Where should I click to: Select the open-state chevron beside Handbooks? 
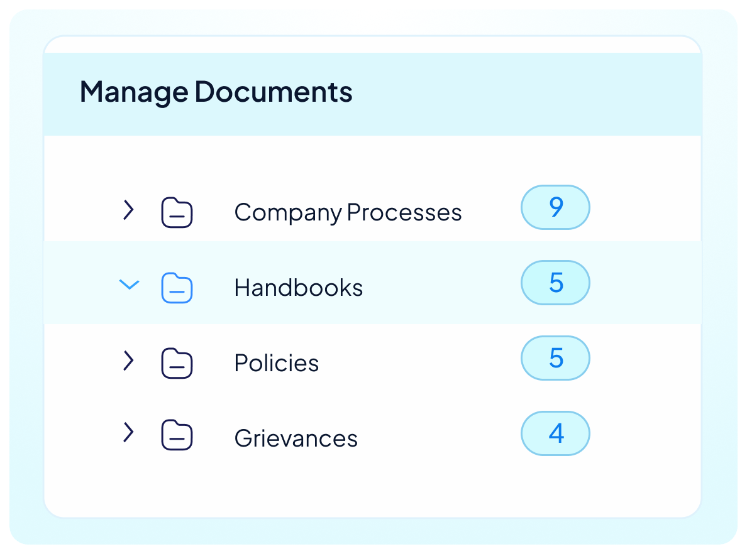pos(130,285)
